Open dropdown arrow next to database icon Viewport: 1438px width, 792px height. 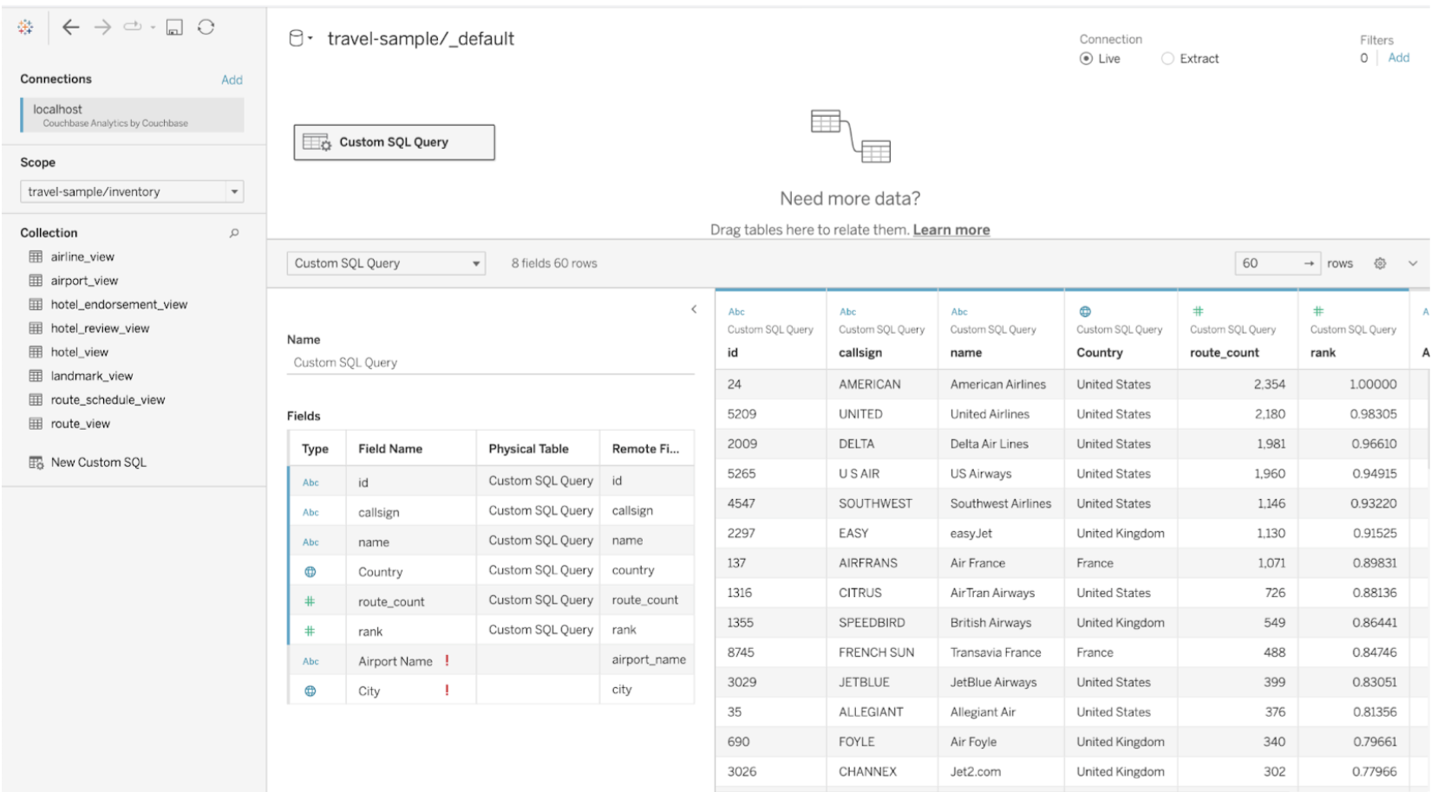[x=310, y=39]
